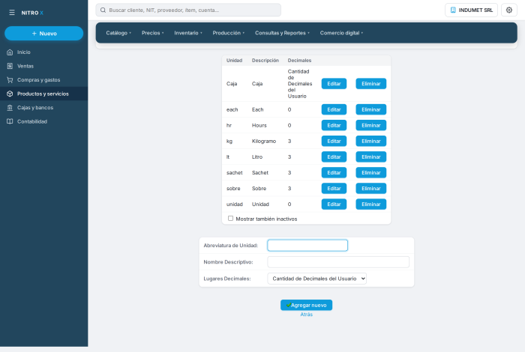The height and width of the screenshot is (352, 525).
Task: Select Productos y servicios in sidebar
Action: (x=43, y=94)
